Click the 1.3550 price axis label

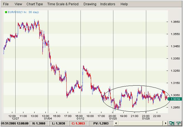[175, 34]
